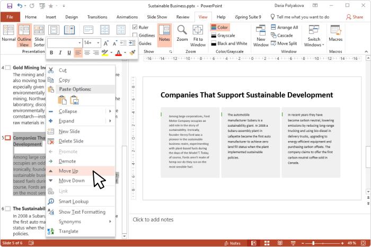Choose Move Up in the context menu
The image size is (371, 247).
(x=68, y=171)
